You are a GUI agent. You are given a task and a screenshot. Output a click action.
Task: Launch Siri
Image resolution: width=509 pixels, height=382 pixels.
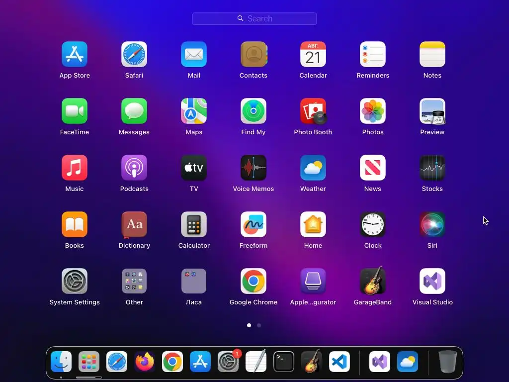point(432,224)
